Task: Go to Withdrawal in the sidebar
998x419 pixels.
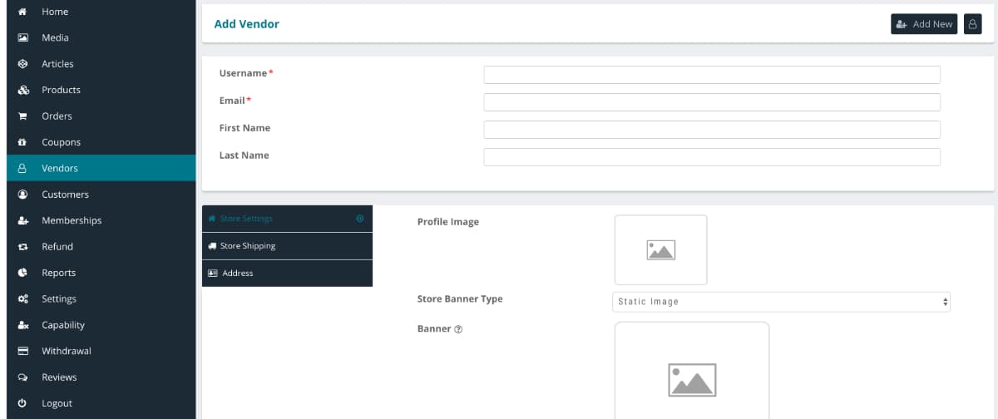Action: click(67, 351)
